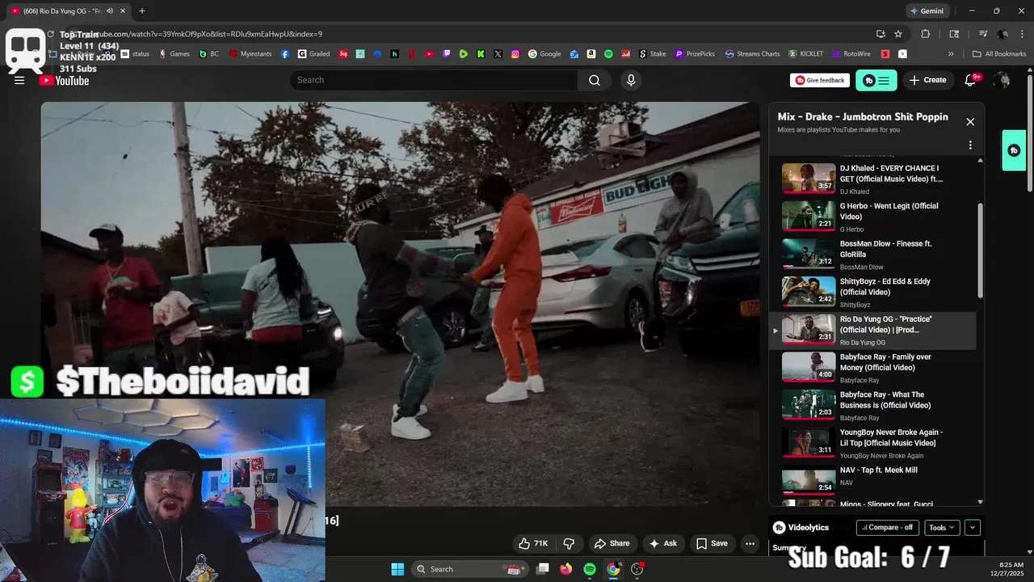Open Chrome extensions puzzle icon
1034x582 pixels.
coord(926,34)
